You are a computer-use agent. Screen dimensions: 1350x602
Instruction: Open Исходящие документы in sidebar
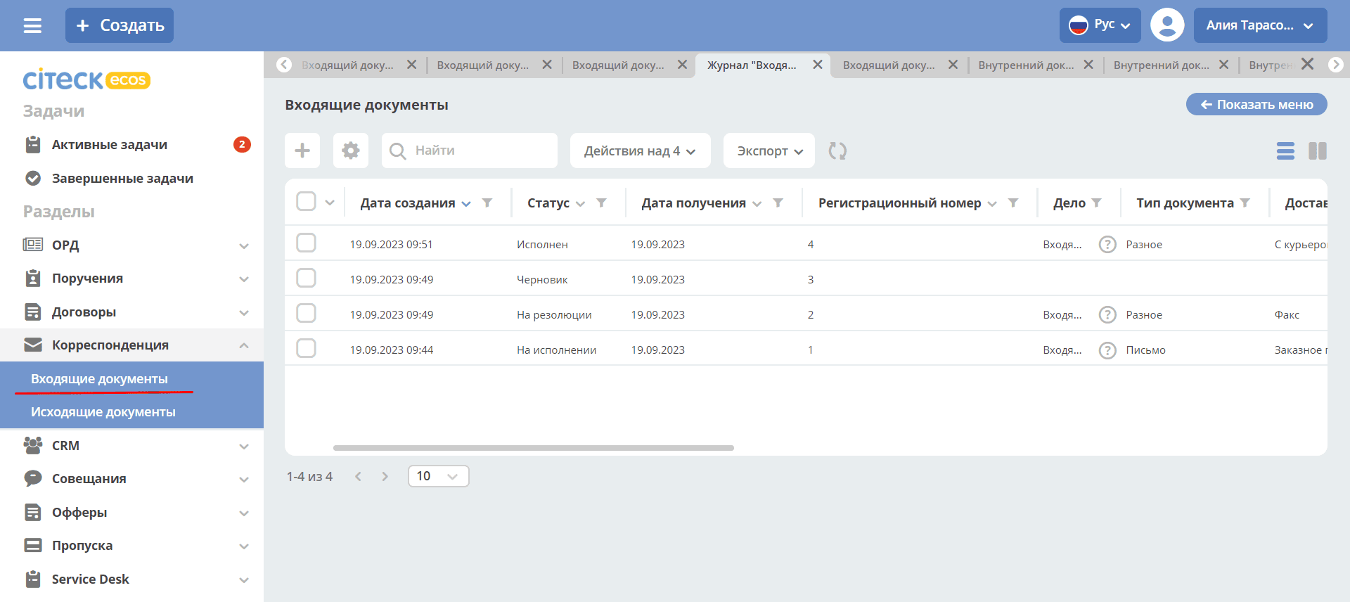pyautogui.click(x=103, y=412)
